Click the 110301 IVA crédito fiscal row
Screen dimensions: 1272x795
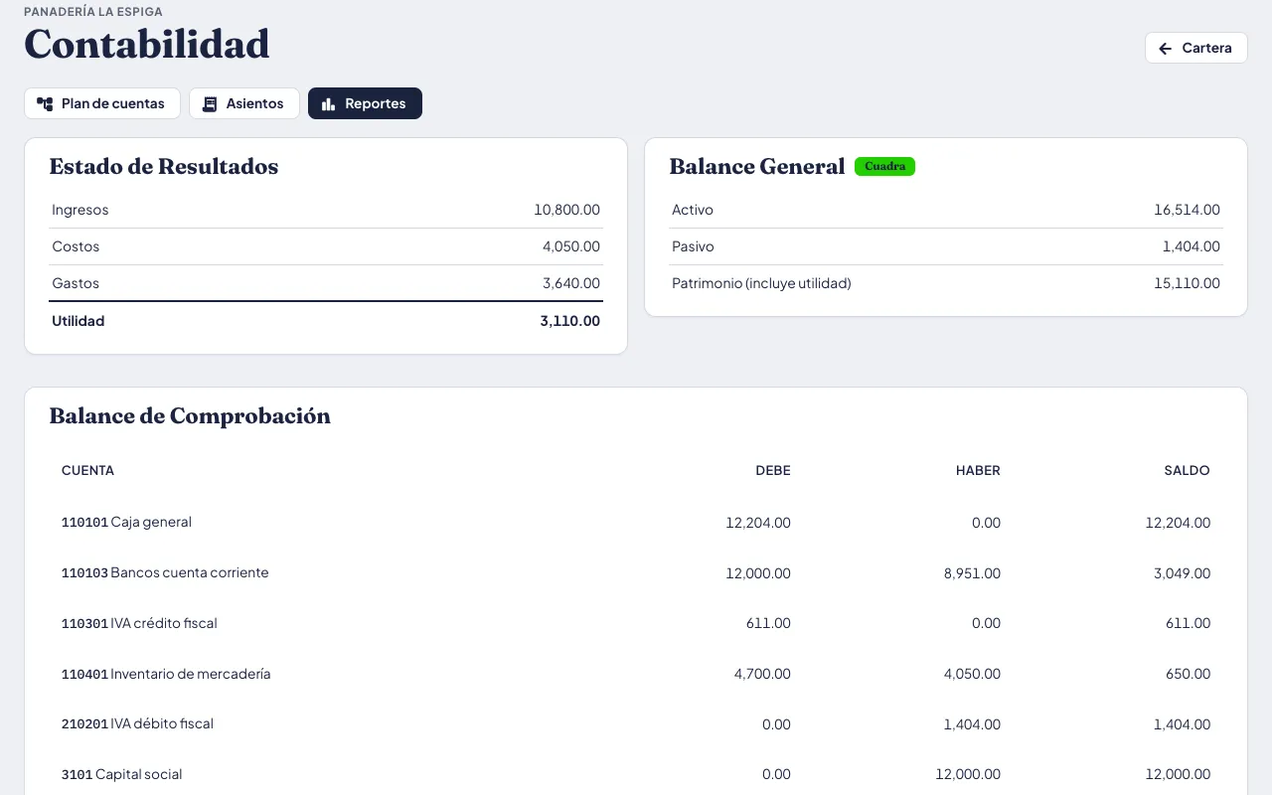(x=636, y=624)
